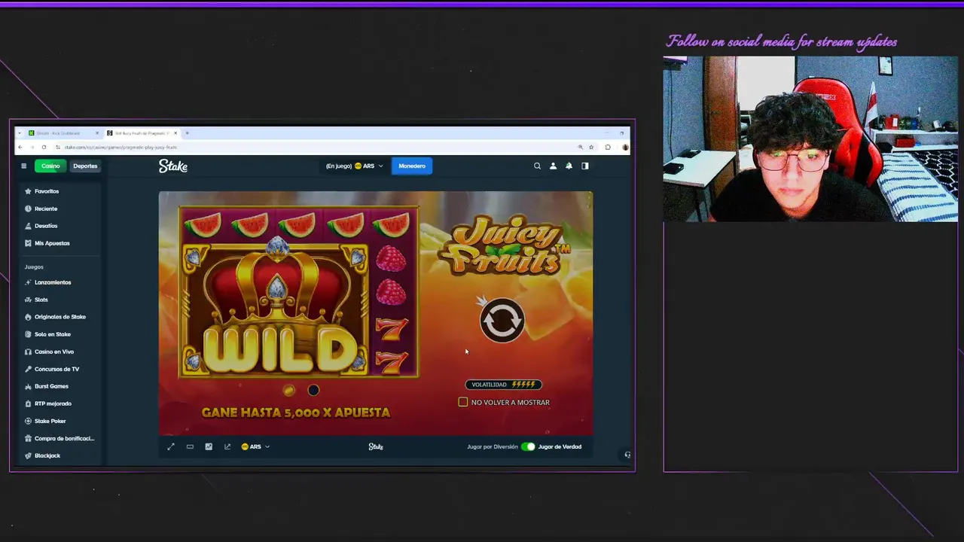Click the streamer webcam feed
Screen dimensions: 964x542
pos(810,139)
